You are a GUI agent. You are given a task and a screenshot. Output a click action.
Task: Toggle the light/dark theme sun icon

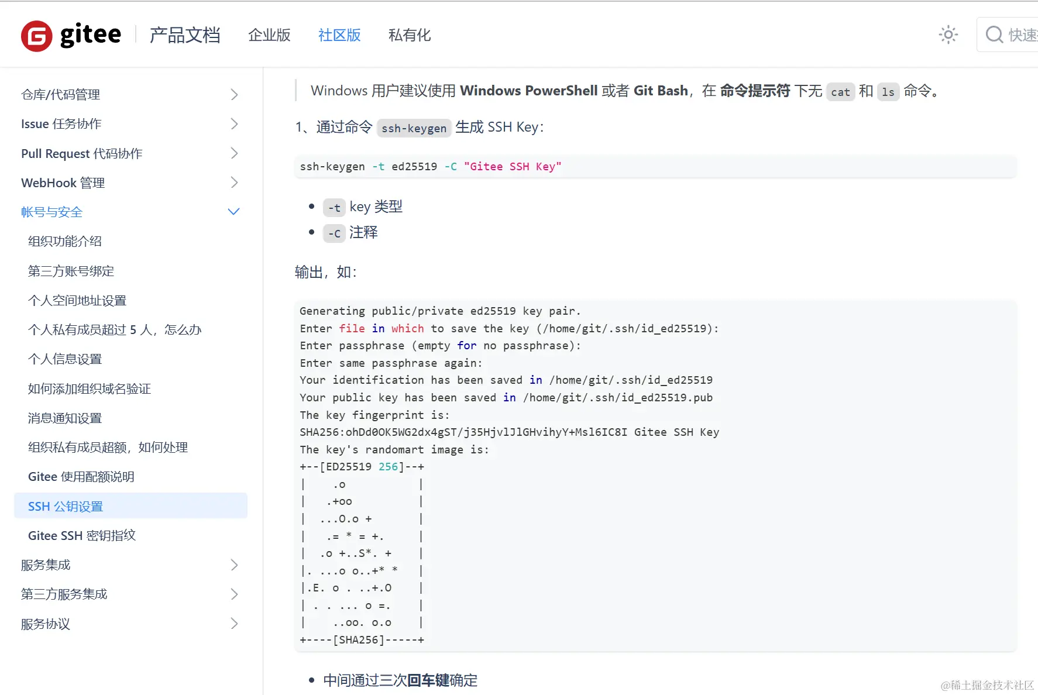point(948,35)
